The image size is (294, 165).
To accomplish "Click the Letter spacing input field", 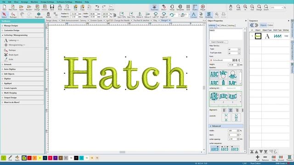I will pyautogui.click(x=232, y=139).
